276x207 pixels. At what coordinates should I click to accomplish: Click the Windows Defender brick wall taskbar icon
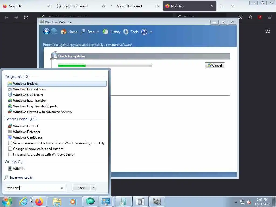point(157,202)
